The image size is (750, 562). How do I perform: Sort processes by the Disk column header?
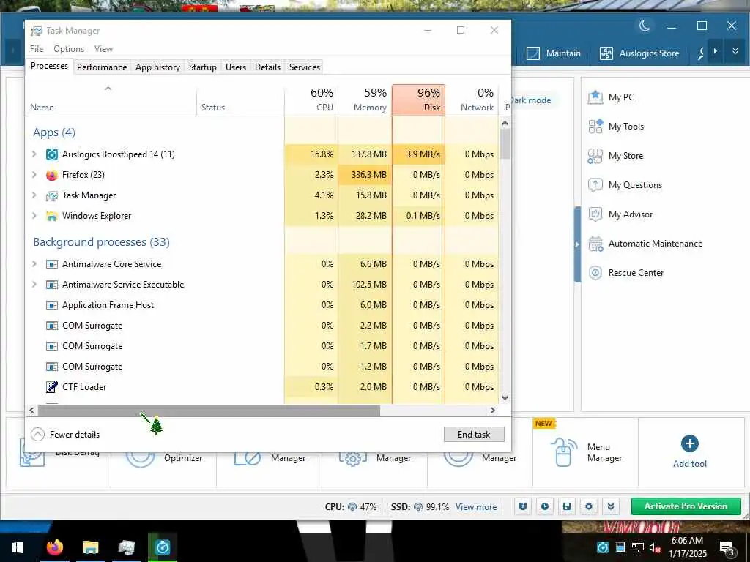tap(418, 100)
